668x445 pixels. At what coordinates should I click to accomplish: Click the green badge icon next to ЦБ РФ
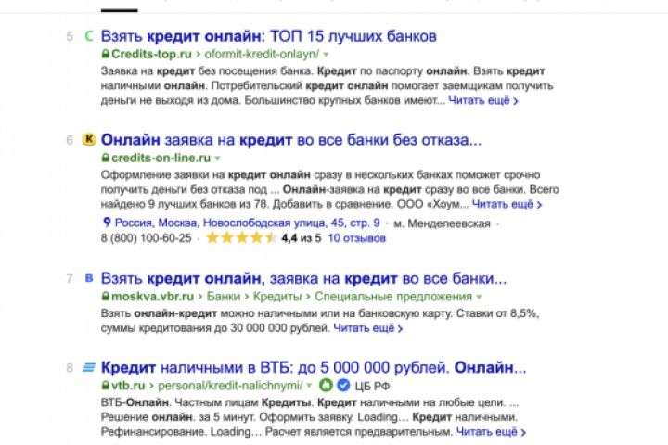pos(326,385)
